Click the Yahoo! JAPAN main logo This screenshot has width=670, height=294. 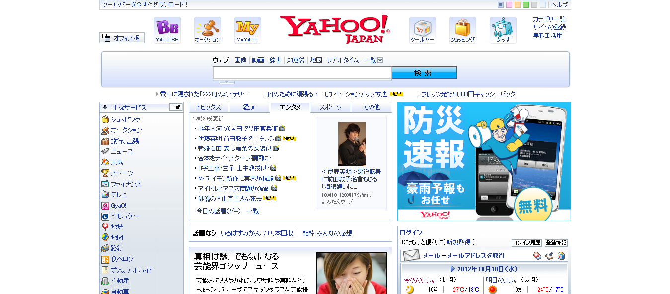[335, 29]
